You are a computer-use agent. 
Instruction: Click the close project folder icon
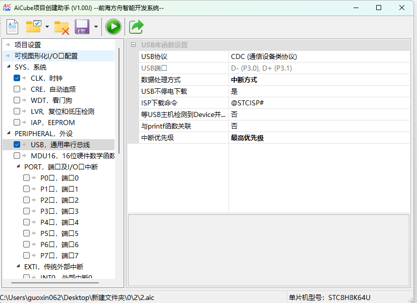(x=62, y=27)
